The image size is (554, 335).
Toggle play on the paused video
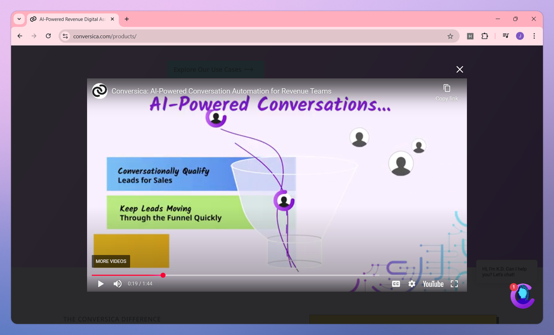coord(101,284)
